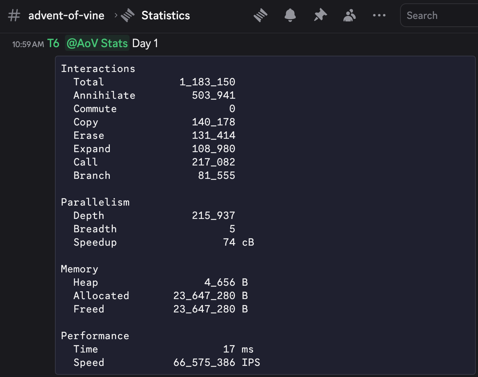Open the Threads list from toolbar

pyautogui.click(x=261, y=16)
